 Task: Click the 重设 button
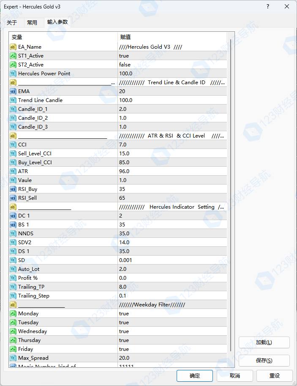tap(275, 376)
